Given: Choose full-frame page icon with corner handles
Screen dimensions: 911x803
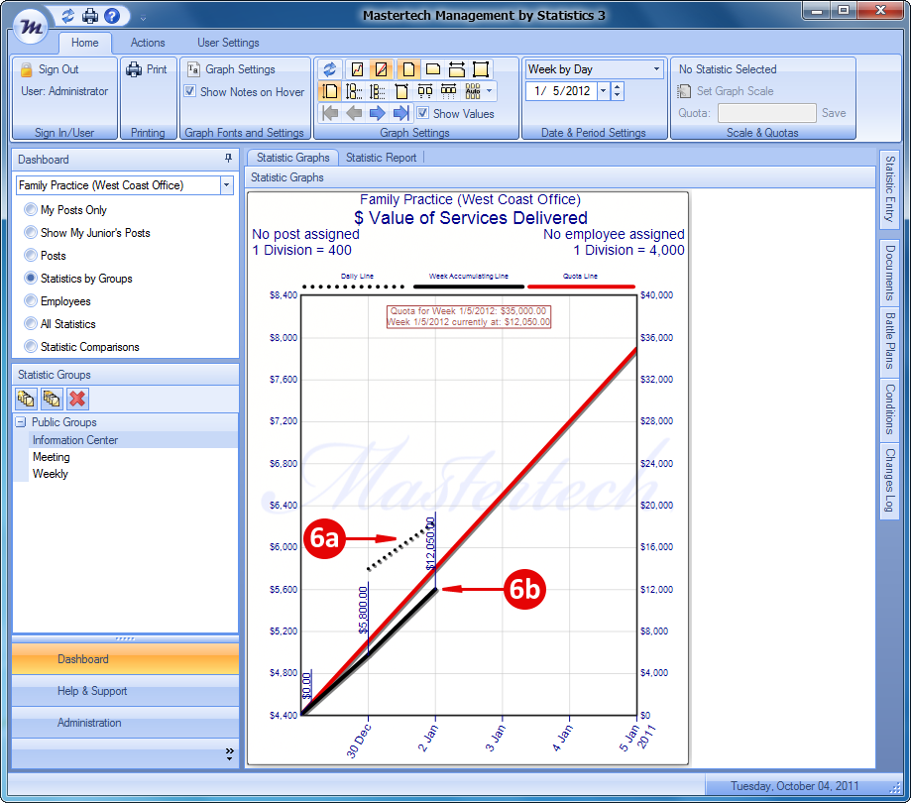Looking at the screenshot, I should tap(481, 69).
